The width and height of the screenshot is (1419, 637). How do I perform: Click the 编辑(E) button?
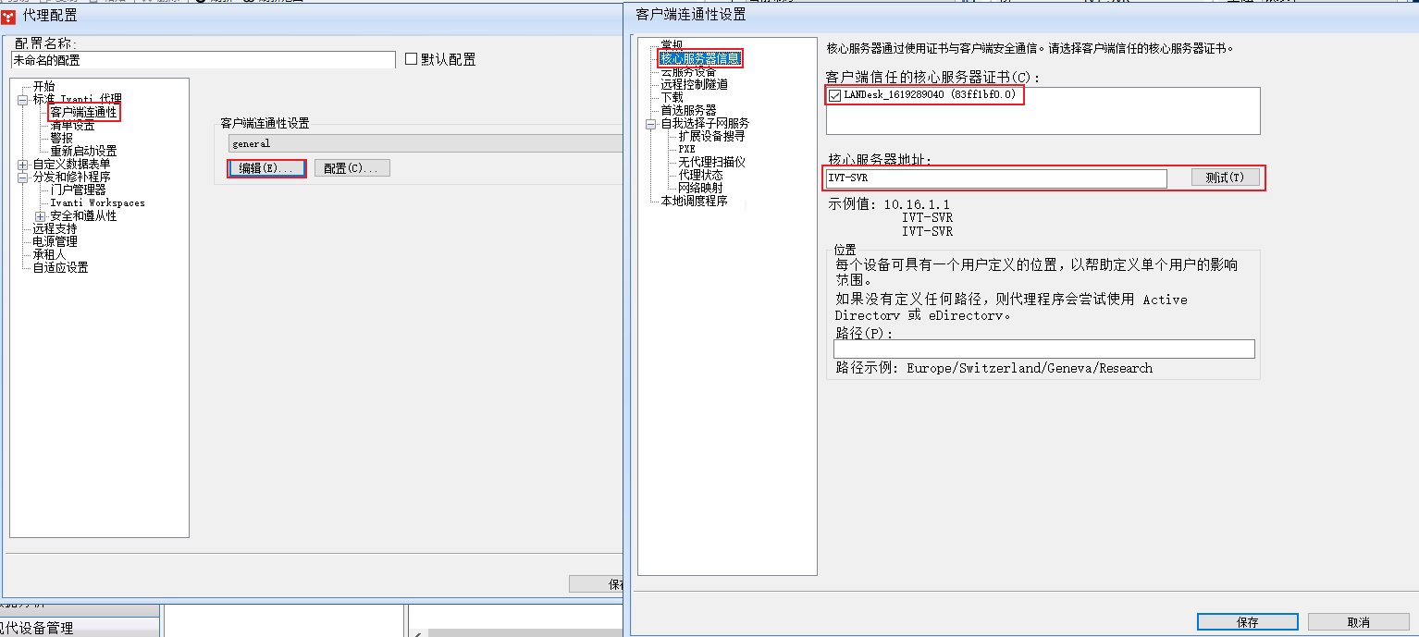pyautogui.click(x=266, y=167)
